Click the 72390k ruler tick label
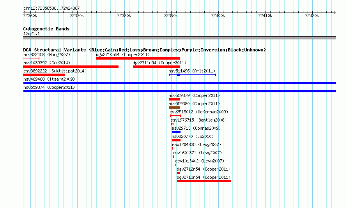347x208 pixels. pyautogui.click(x=171, y=16)
